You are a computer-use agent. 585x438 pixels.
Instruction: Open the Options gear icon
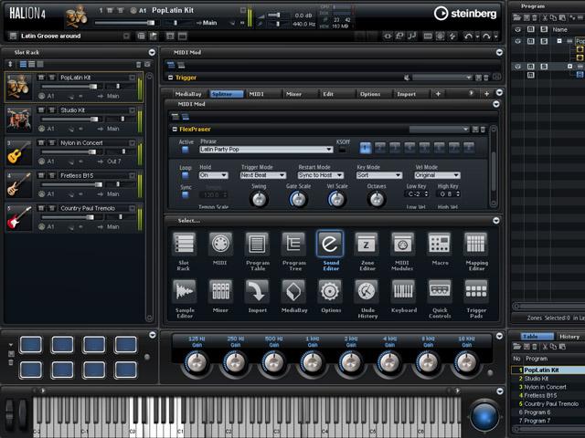pos(330,291)
